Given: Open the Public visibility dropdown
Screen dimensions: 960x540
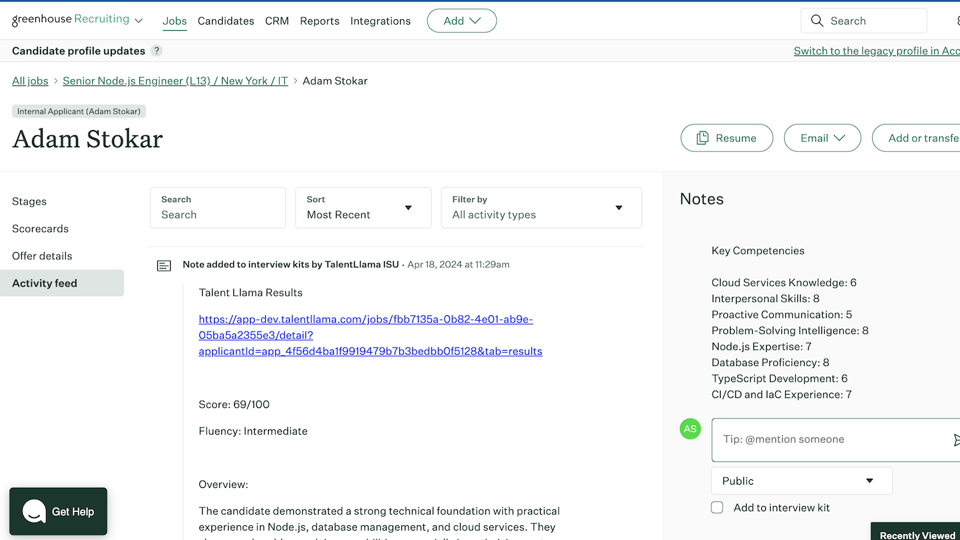Looking at the screenshot, I should click(801, 481).
